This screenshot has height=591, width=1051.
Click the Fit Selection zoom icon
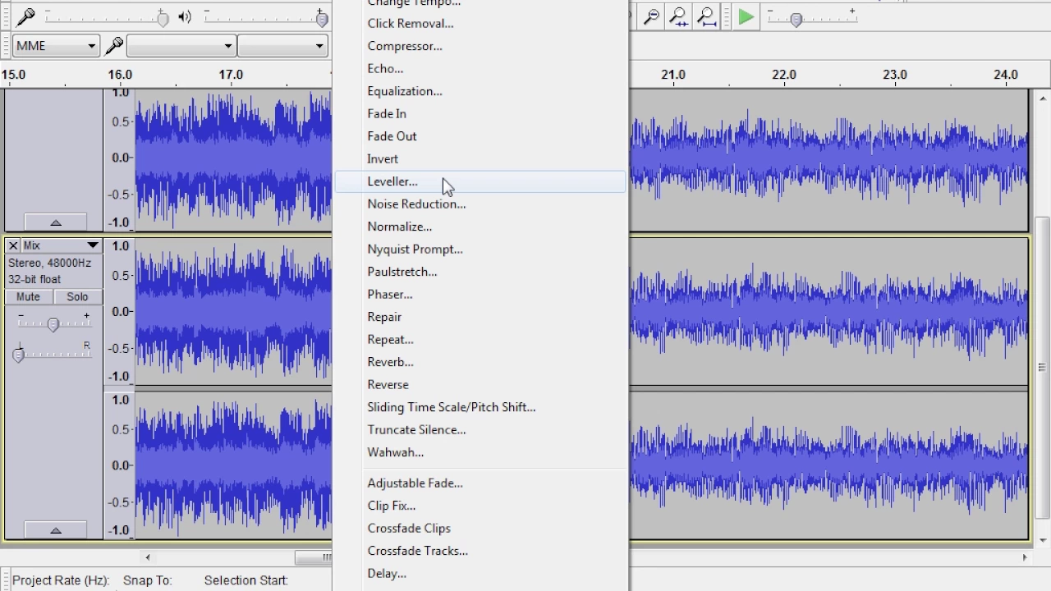tap(678, 16)
